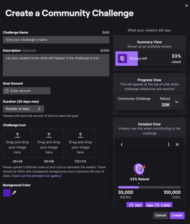190x224 pixels.
Task: Click the eyedropper color picker icon
Action: (14, 193)
